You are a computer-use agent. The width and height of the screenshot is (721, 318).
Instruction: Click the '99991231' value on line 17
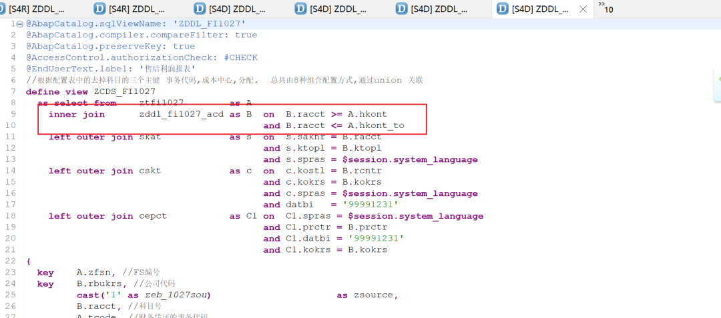tap(370, 205)
